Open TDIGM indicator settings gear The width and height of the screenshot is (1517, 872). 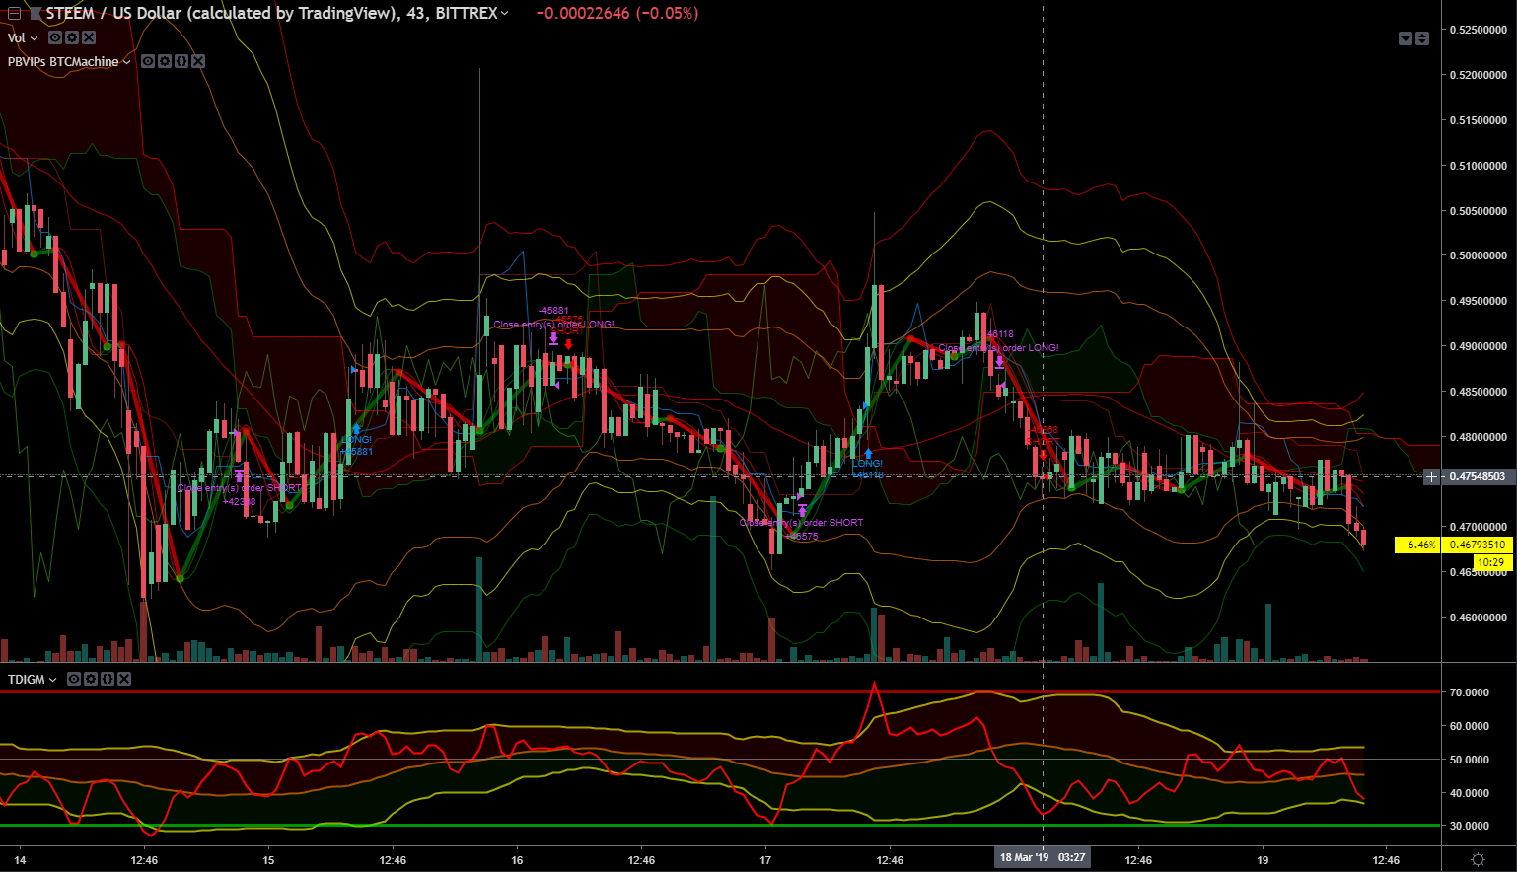coord(91,679)
